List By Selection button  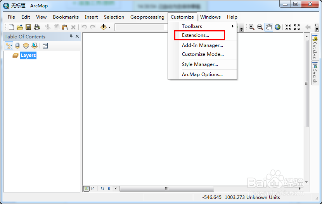[35, 46]
